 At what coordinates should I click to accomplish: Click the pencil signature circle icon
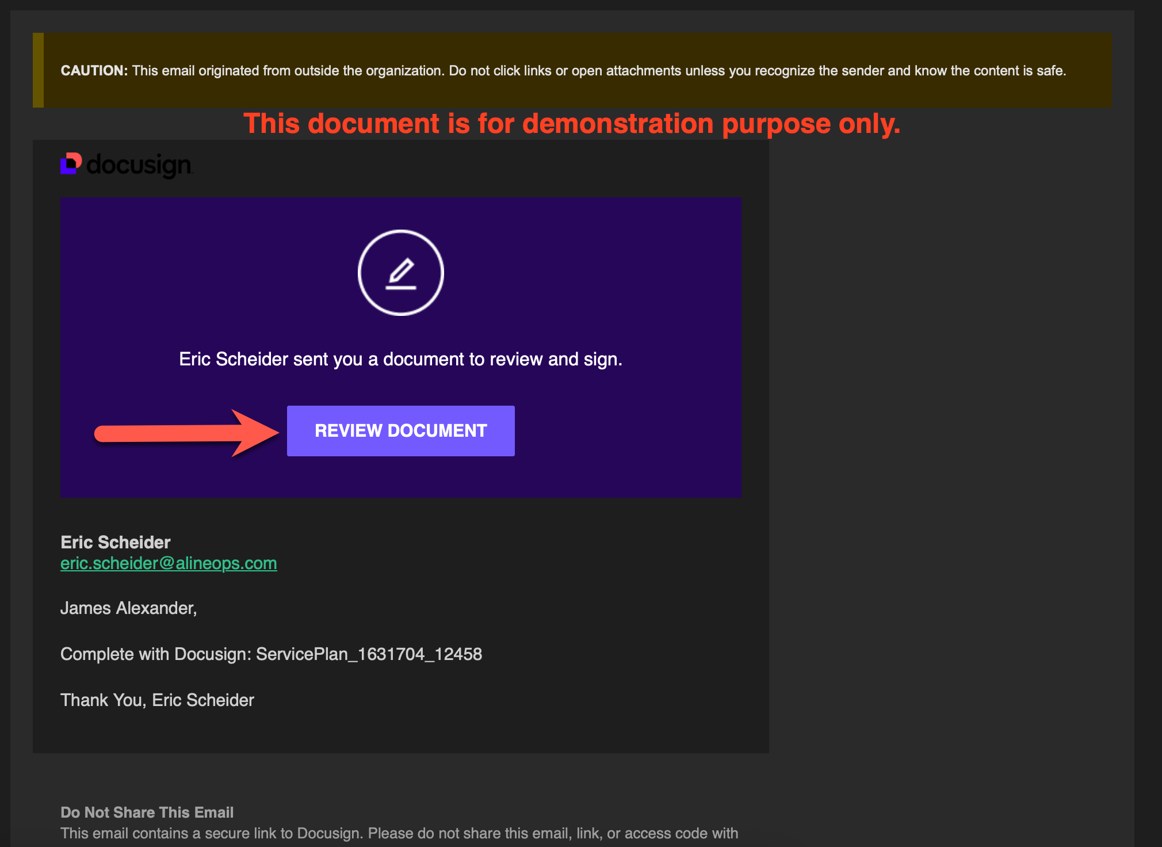click(401, 273)
